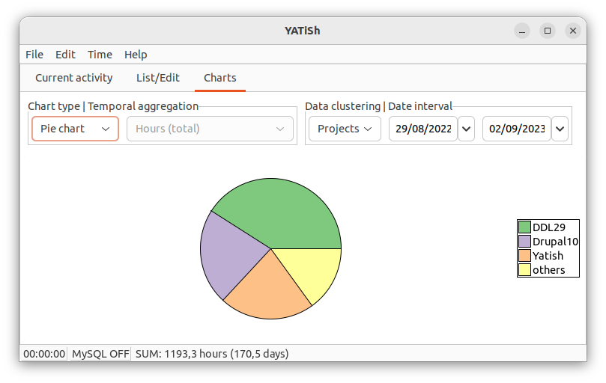606x383 pixels.
Task: Open the Edit menu
Action: click(65, 55)
